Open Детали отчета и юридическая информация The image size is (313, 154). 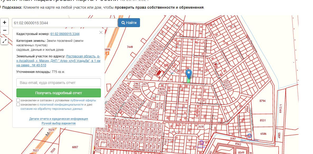(x=58, y=119)
